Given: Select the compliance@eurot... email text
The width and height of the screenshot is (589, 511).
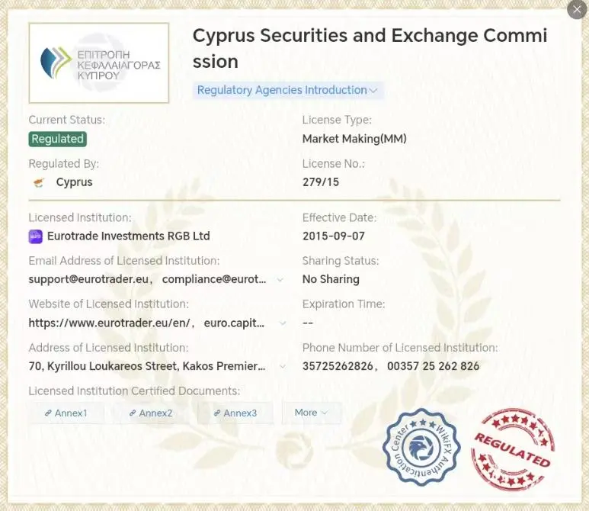Looking at the screenshot, I should tap(214, 279).
